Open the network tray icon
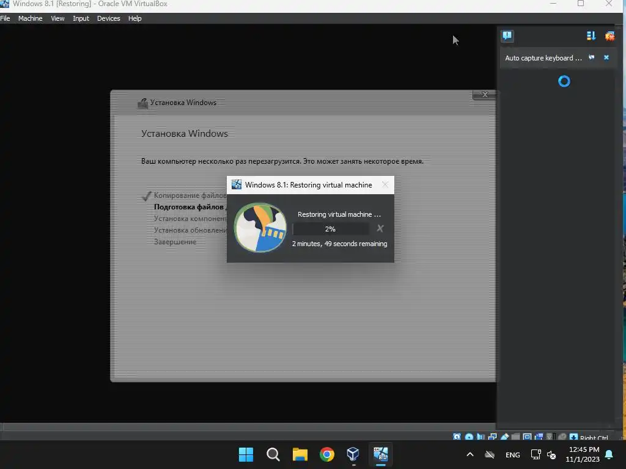Viewport: 626px width, 469px height. point(536,454)
